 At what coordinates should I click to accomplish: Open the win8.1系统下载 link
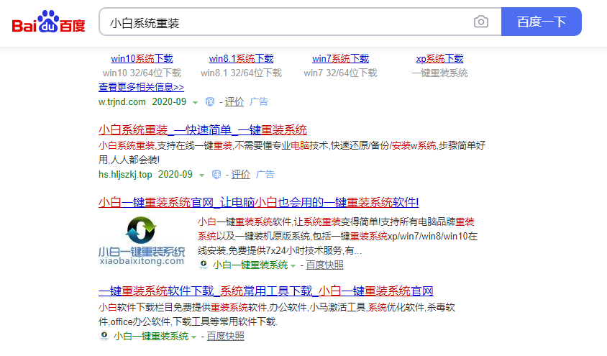tap(241, 59)
